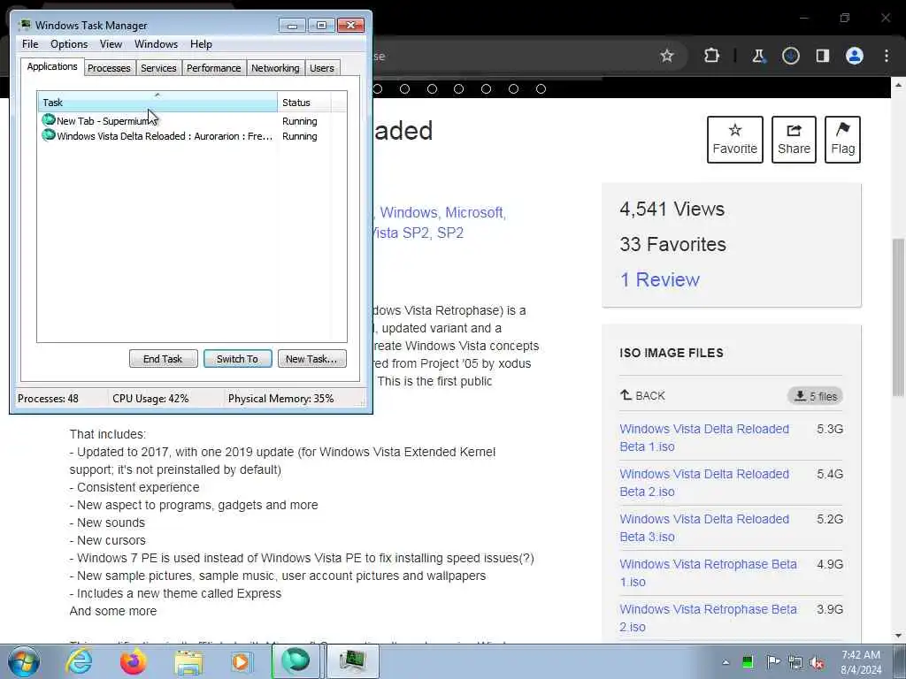Click the Task Manager taskbar button

(x=352, y=661)
